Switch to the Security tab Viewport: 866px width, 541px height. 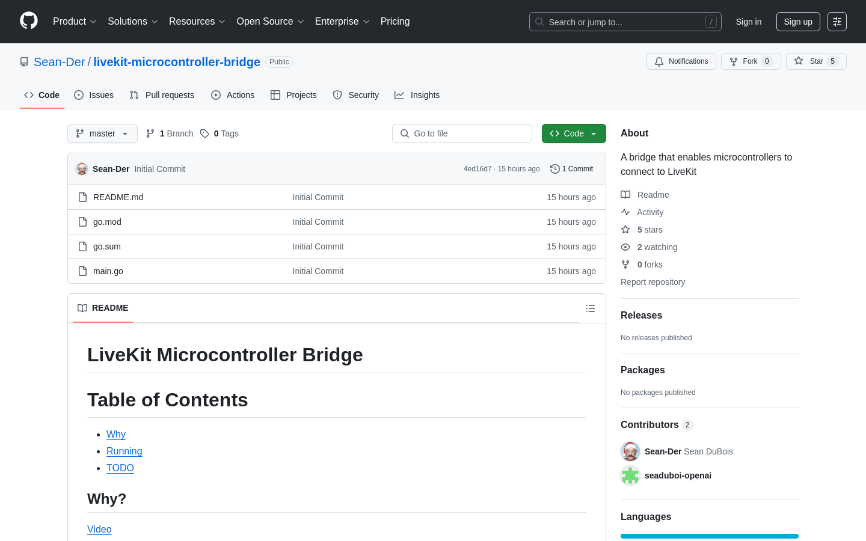[x=356, y=95]
